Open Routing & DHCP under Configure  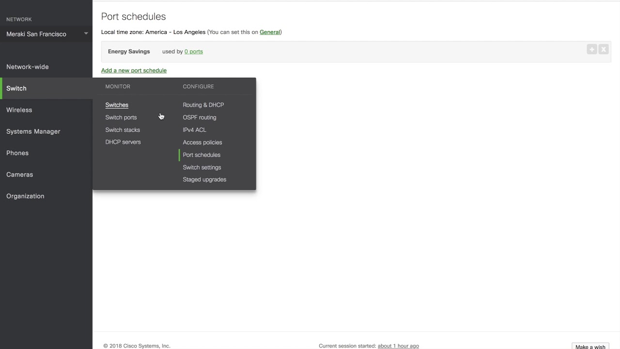pyautogui.click(x=203, y=105)
